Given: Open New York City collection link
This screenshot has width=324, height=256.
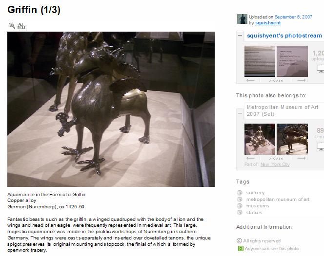Looking at the screenshot, I should point(275,165).
